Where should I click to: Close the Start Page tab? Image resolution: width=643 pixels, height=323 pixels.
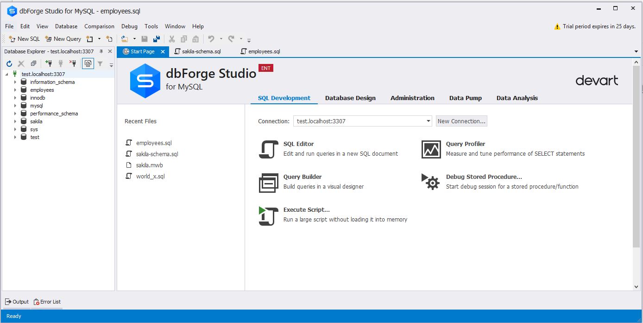click(x=163, y=51)
